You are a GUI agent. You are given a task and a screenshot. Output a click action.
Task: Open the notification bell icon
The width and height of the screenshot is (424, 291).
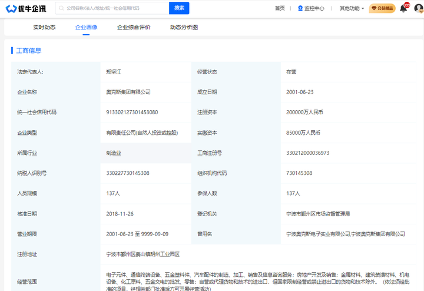tap(403, 8)
